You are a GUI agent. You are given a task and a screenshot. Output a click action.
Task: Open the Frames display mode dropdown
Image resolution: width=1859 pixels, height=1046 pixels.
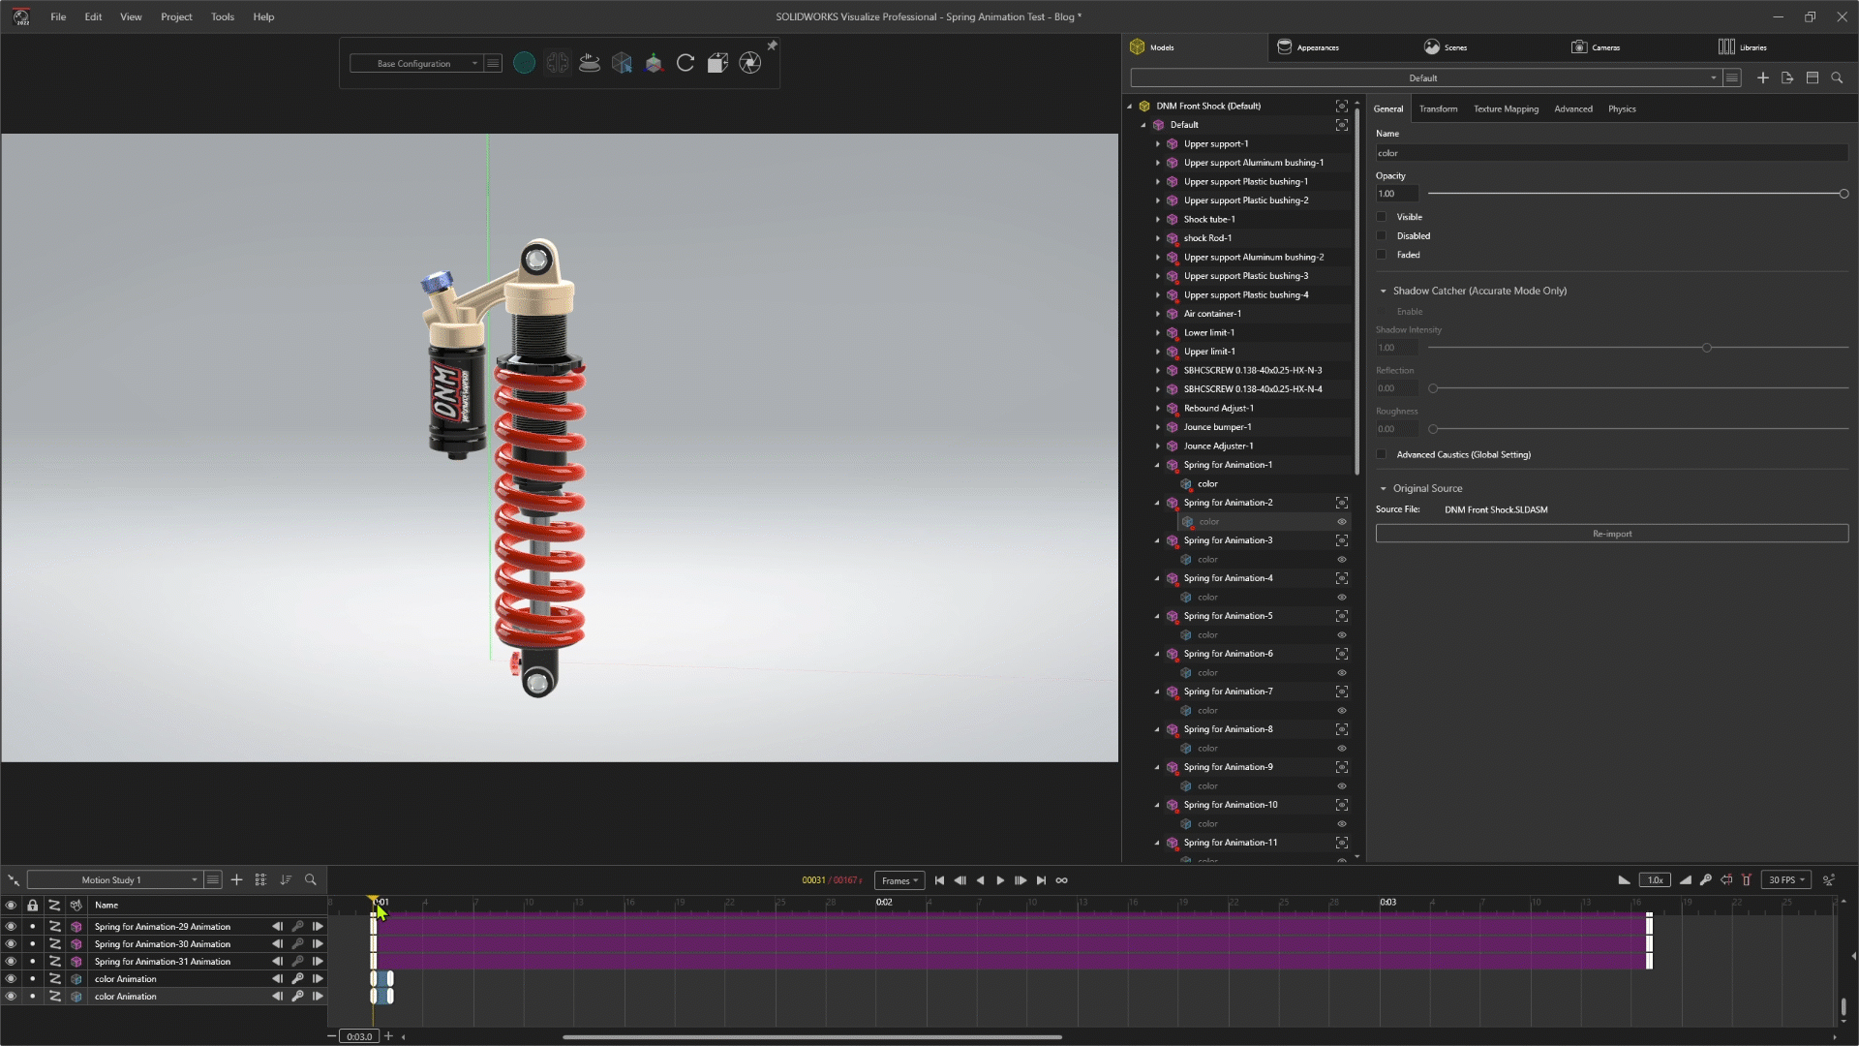pyautogui.click(x=899, y=880)
